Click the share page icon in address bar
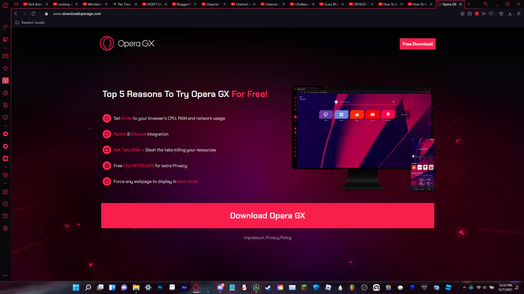The width and height of the screenshot is (524, 294). (462, 14)
